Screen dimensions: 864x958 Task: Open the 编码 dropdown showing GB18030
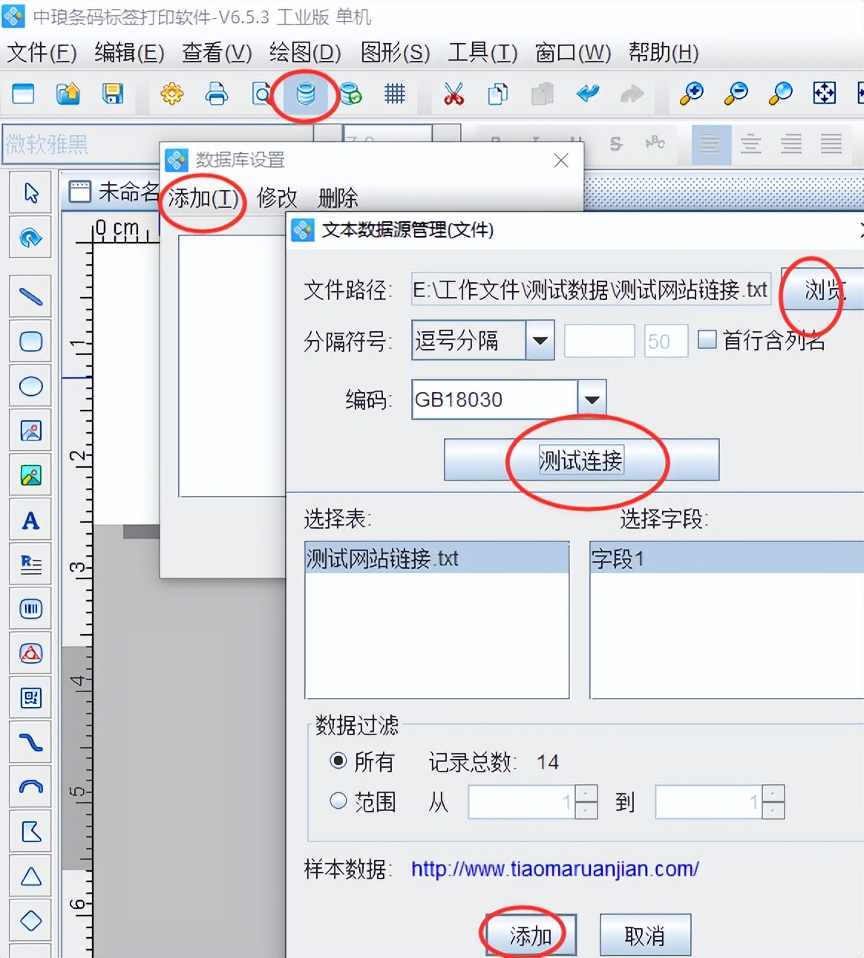592,400
